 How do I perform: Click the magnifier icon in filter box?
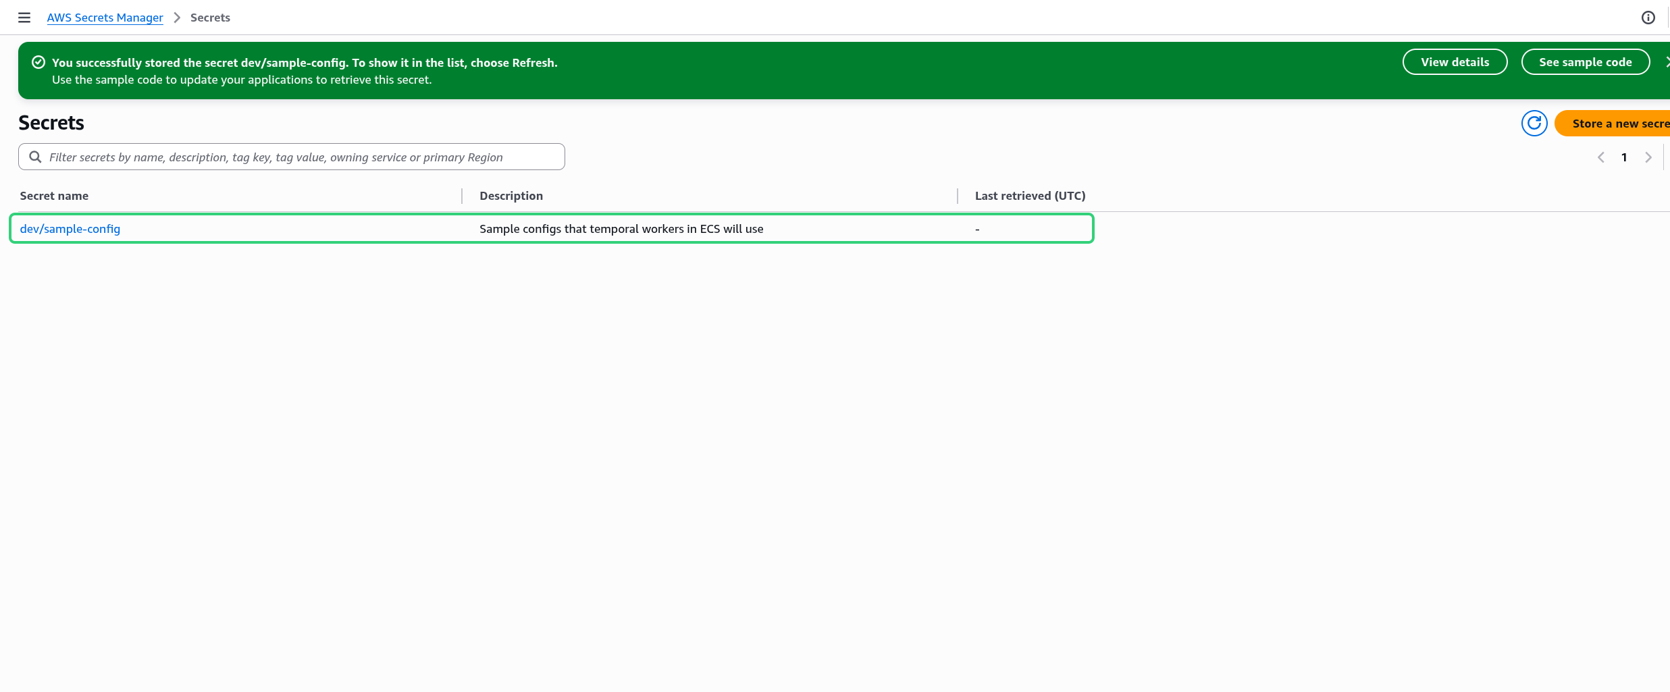pos(35,157)
